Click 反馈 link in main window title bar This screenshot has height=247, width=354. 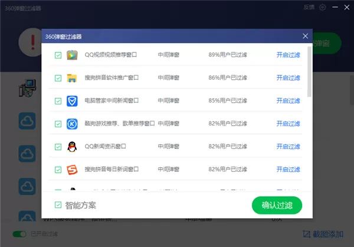tap(309, 7)
